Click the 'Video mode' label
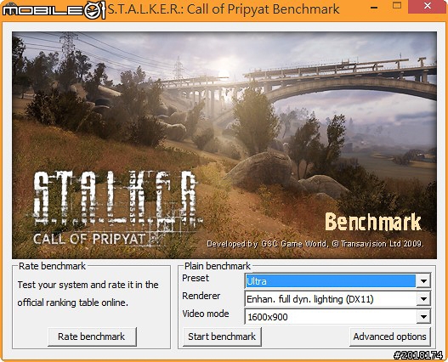The image size is (448, 362). (206, 314)
